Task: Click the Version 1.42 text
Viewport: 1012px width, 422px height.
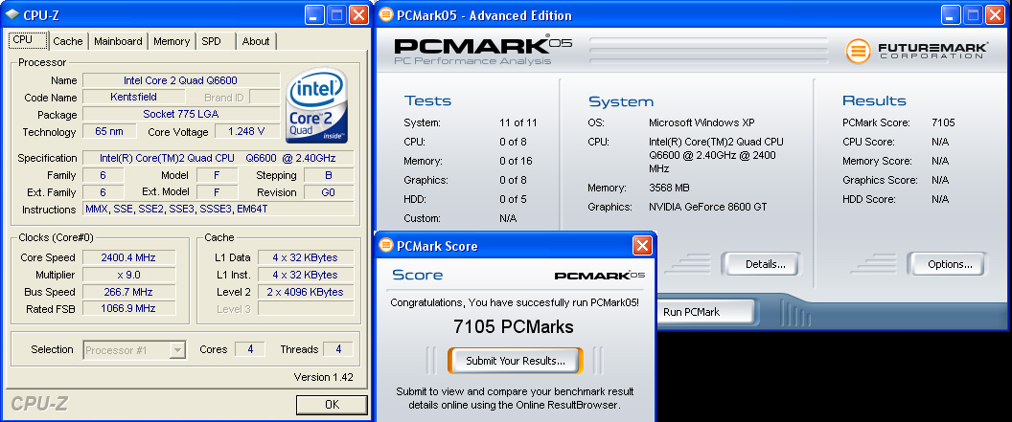Action: pyautogui.click(x=323, y=377)
